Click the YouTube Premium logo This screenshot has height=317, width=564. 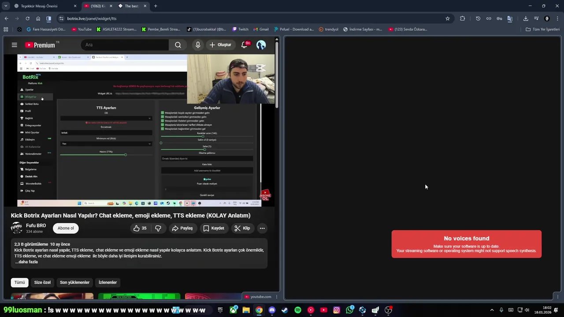click(x=40, y=45)
